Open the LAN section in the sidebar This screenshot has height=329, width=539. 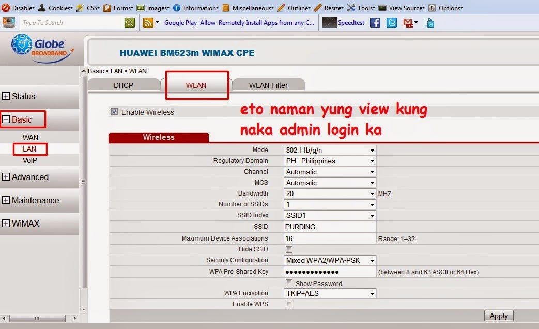[x=29, y=149]
